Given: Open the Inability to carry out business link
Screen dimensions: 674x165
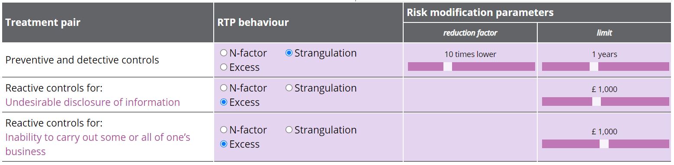Looking at the screenshot, I should (98, 144).
